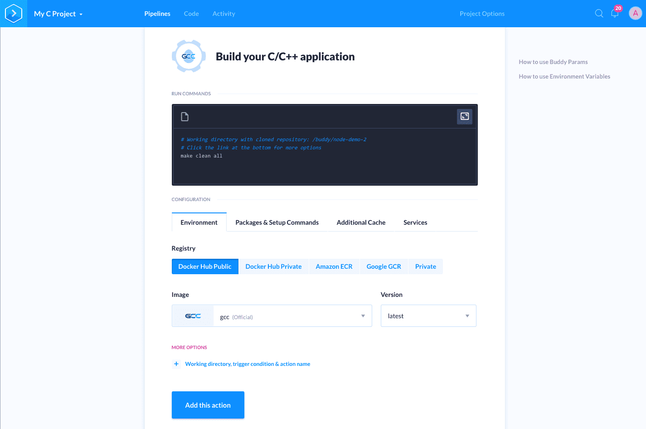Switch to the Code tab
The width and height of the screenshot is (646, 429).
pyautogui.click(x=191, y=14)
